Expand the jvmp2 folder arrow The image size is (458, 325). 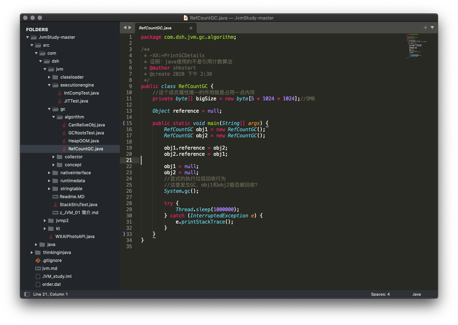click(45, 221)
